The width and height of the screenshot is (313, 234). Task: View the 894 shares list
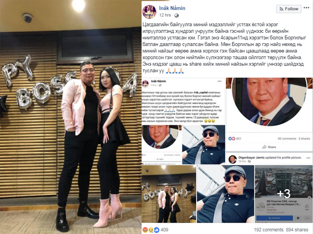point(297,230)
